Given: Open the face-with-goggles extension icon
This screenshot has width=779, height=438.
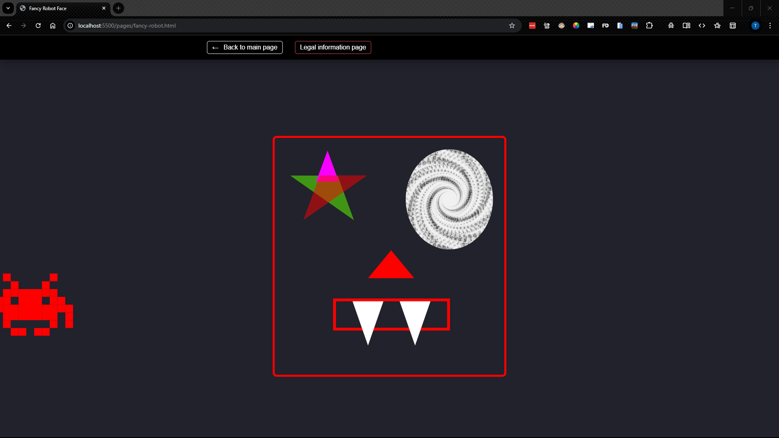Looking at the screenshot, I should point(562,26).
